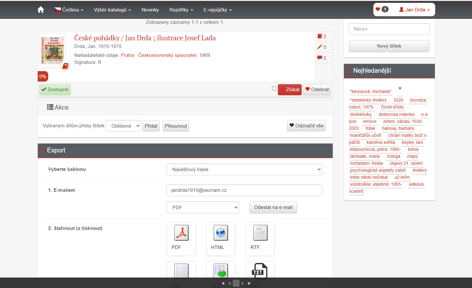This screenshot has width=472, height=288.
Task: Open favorites heart counter in top bar
Action: click(x=382, y=10)
